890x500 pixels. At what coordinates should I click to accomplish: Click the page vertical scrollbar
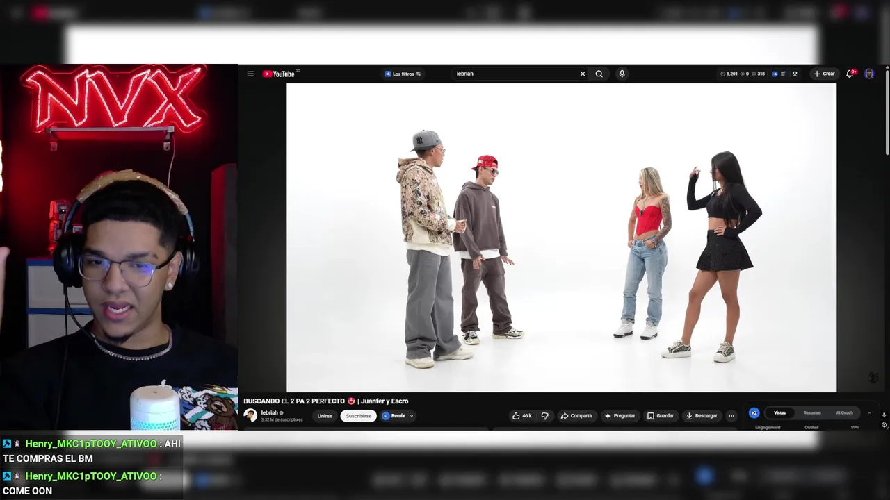point(887,111)
